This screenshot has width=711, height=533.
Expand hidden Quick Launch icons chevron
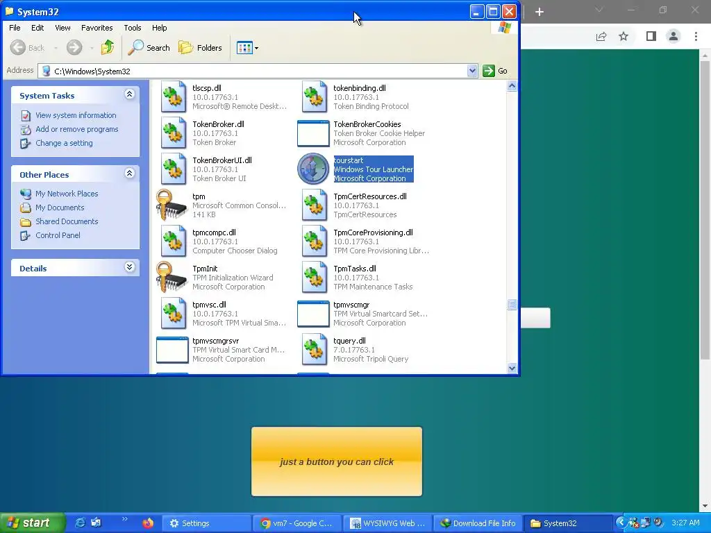coord(125,519)
